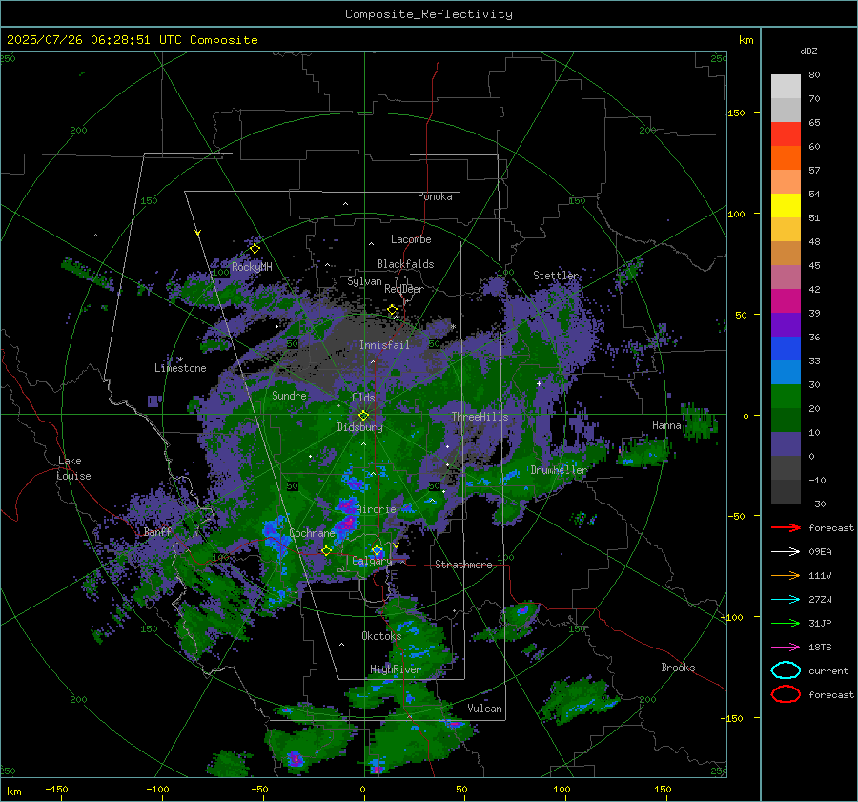Click the Okotoks city label
Image resolution: width=858 pixels, height=802 pixels.
tap(381, 636)
